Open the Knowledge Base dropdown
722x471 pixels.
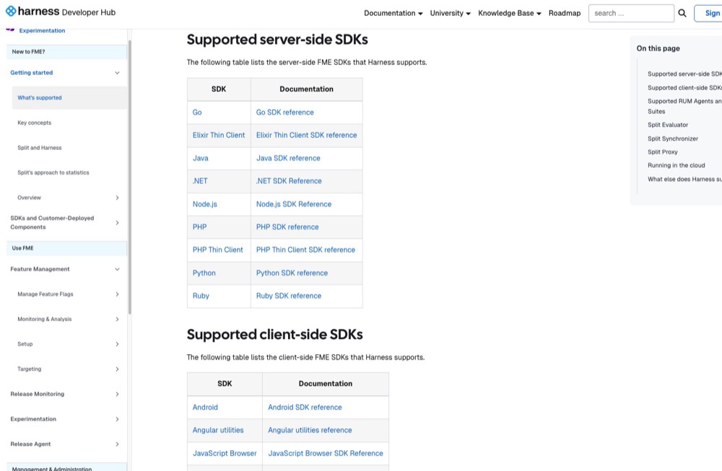pyautogui.click(x=509, y=13)
